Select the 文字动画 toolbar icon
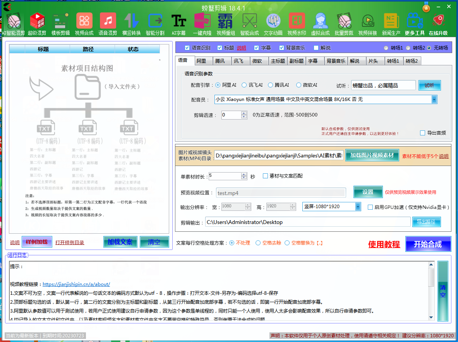The image size is (458, 342). tap(273, 24)
